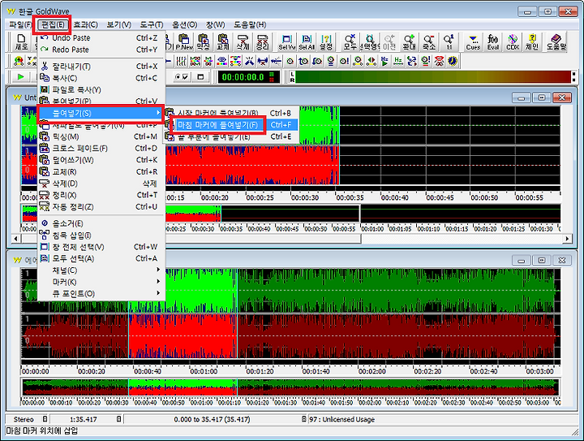The image size is (584, 441).
Task: Click the rainbow spectrum filter effect icon
Action: point(222,61)
